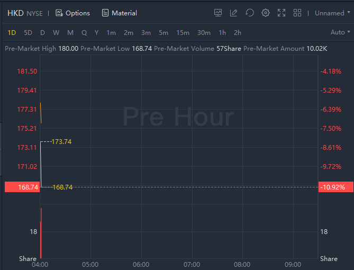354x270 pixels.
Task: Open the multi-chart grid layout icon
Action: (x=297, y=13)
